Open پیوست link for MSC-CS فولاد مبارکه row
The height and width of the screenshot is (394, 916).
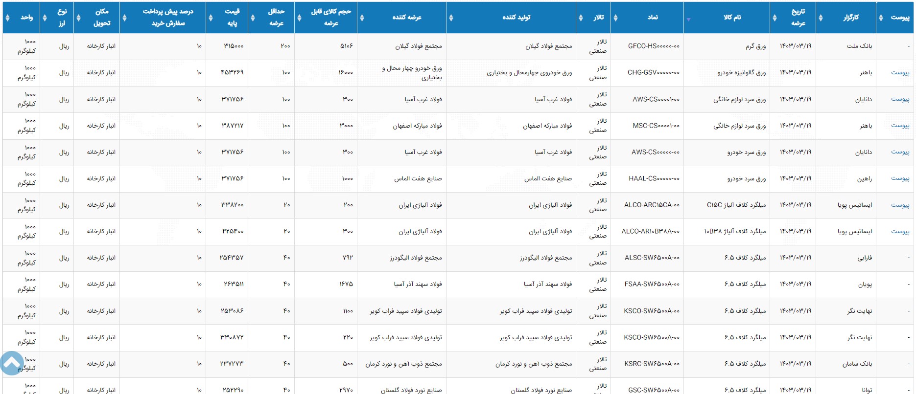(900, 125)
